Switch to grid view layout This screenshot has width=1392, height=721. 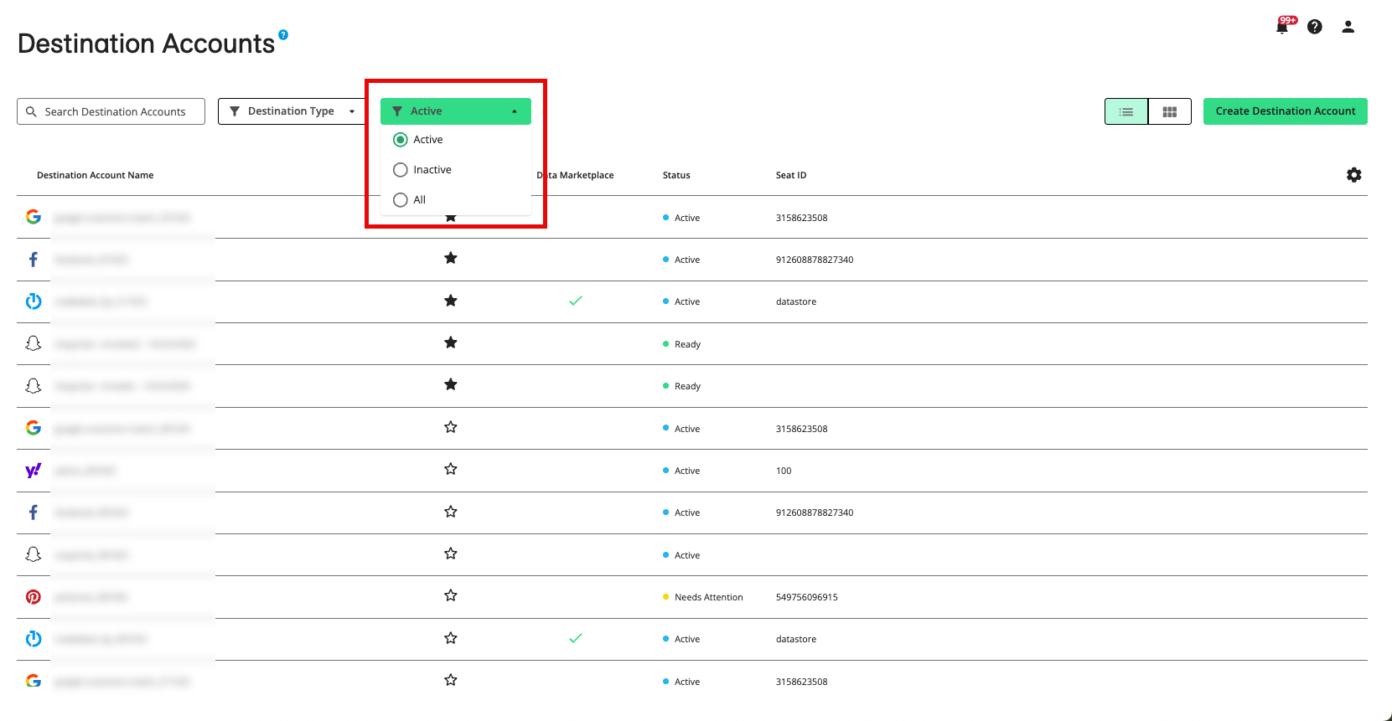click(x=1170, y=111)
